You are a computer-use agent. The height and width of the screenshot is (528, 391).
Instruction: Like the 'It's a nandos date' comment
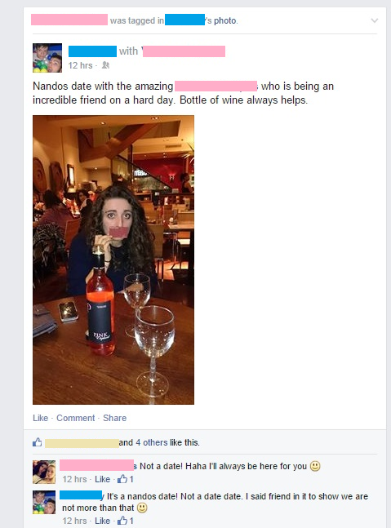tap(102, 521)
